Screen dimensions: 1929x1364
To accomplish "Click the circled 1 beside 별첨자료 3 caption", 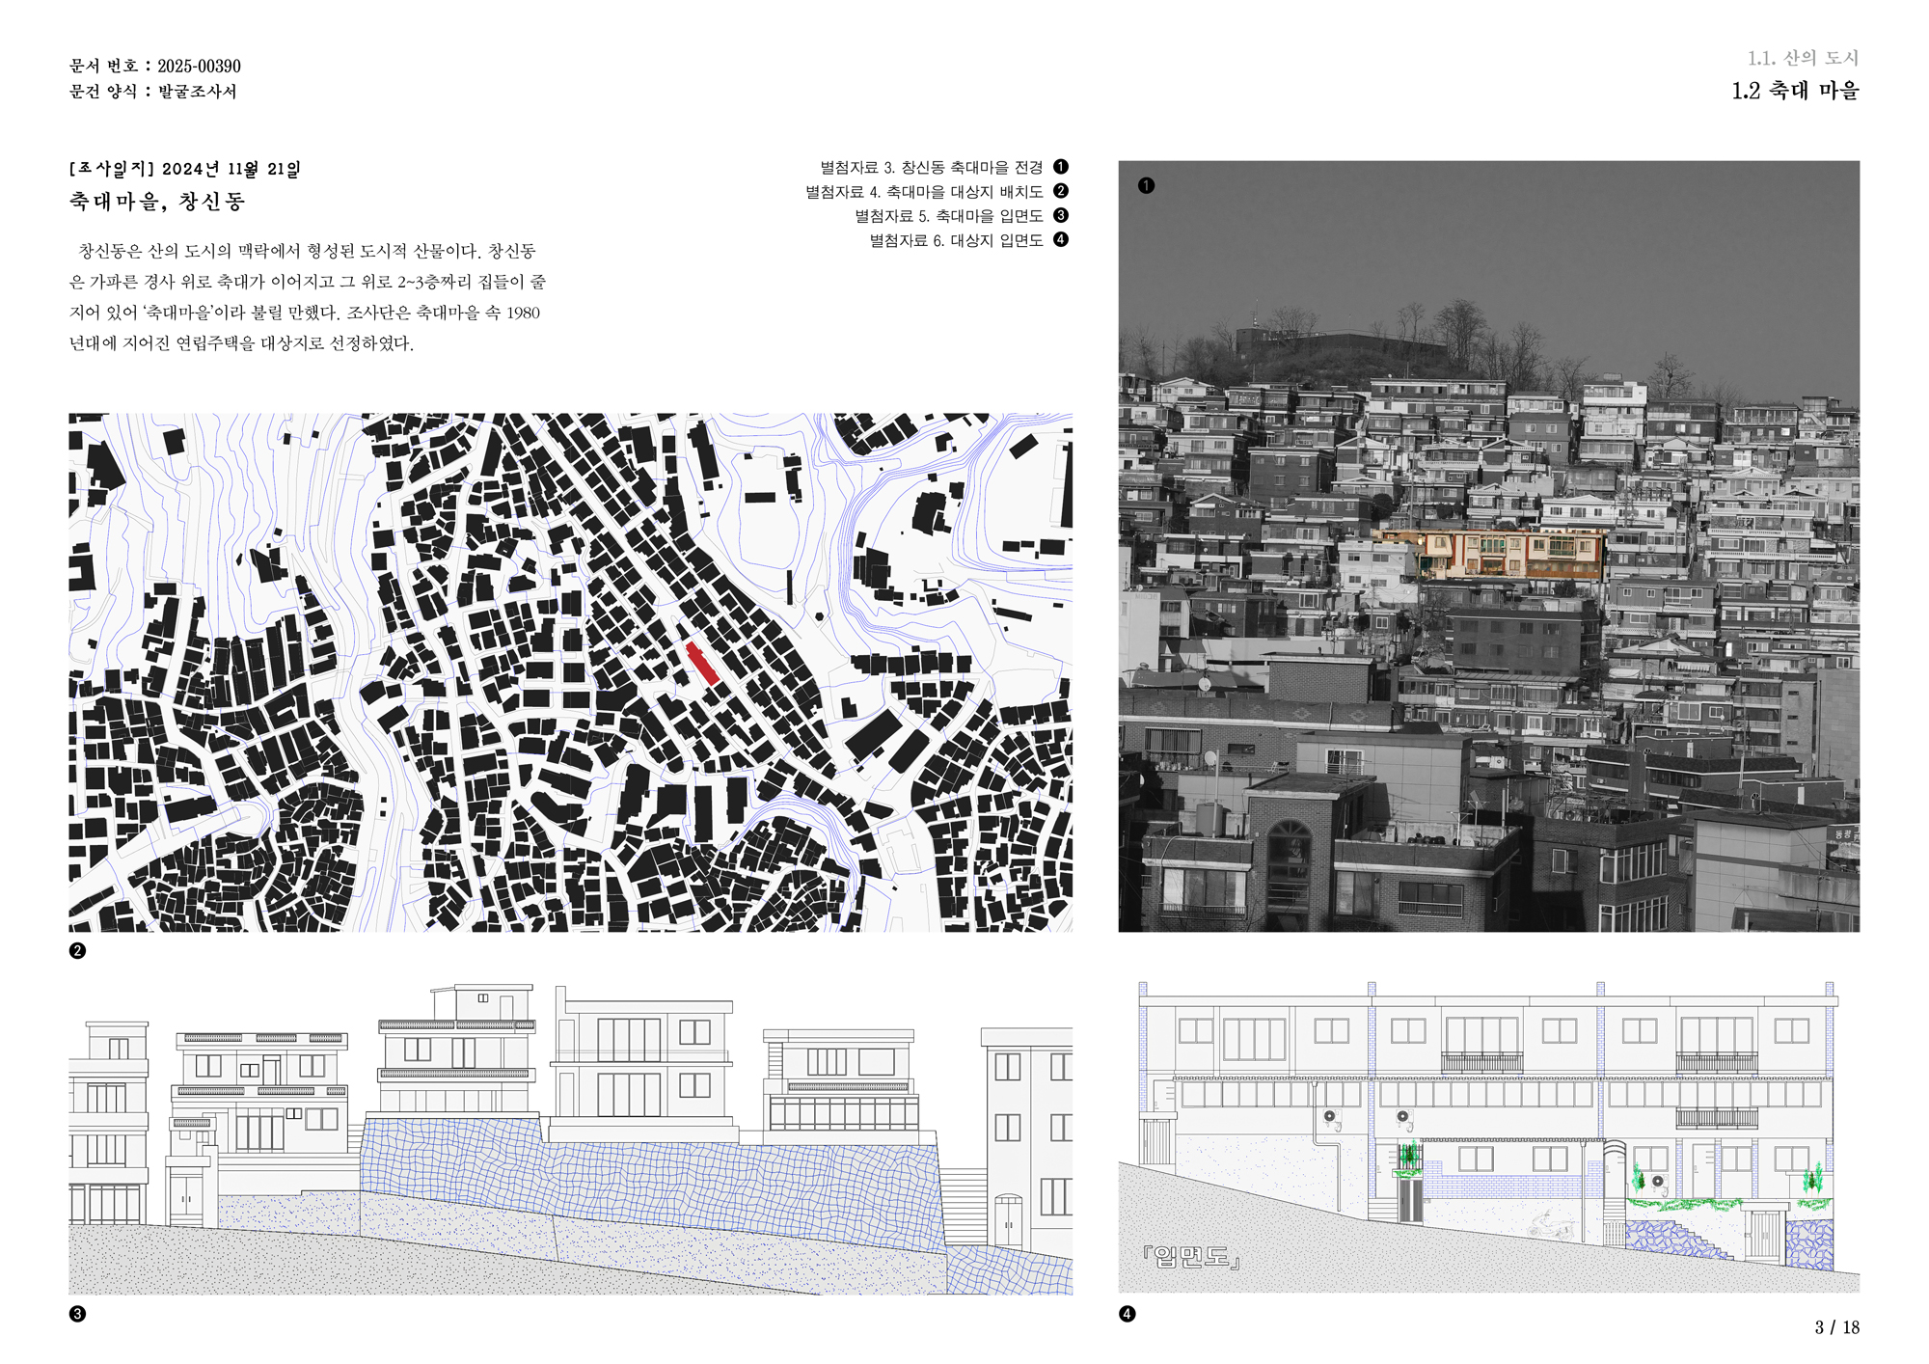I will tap(1061, 167).
